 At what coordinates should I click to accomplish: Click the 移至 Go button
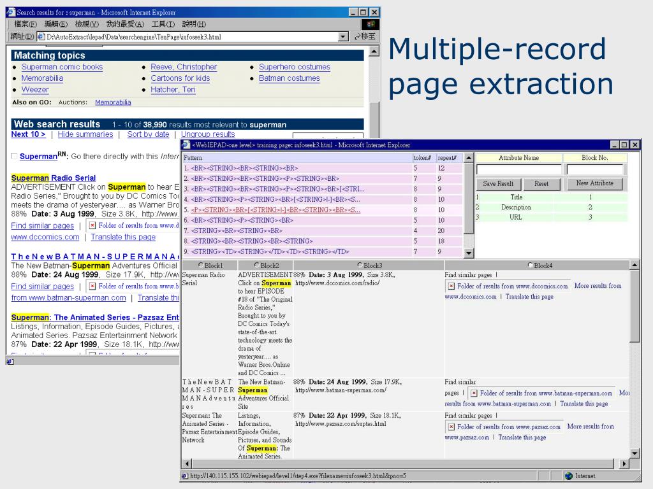[x=365, y=36]
